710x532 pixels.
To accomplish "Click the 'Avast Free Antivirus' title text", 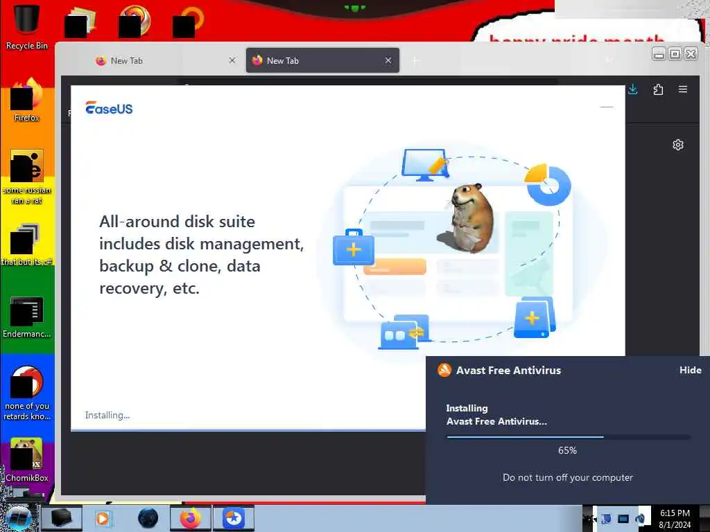I will (x=508, y=371).
